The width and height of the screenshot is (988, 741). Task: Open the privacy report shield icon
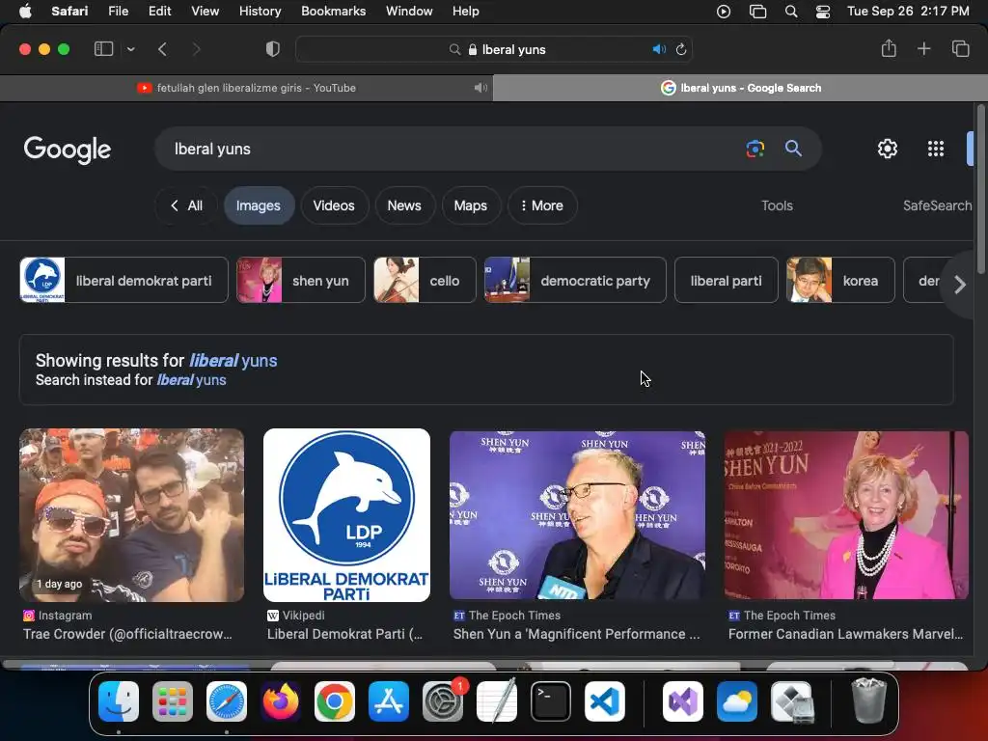[x=272, y=49]
